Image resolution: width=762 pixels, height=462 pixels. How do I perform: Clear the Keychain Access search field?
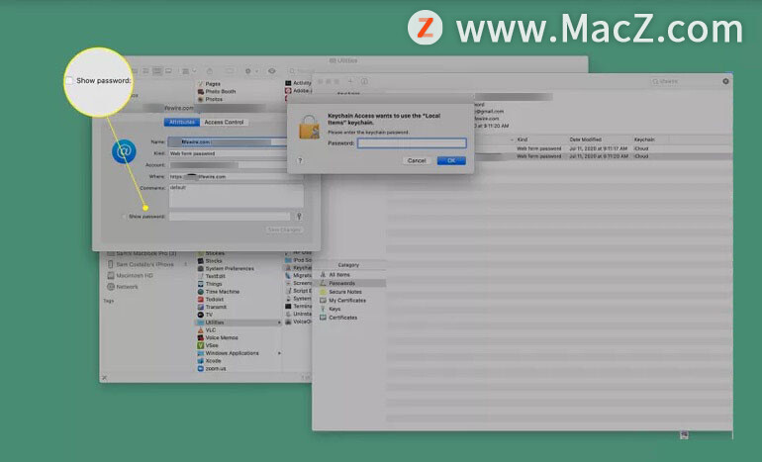point(725,81)
